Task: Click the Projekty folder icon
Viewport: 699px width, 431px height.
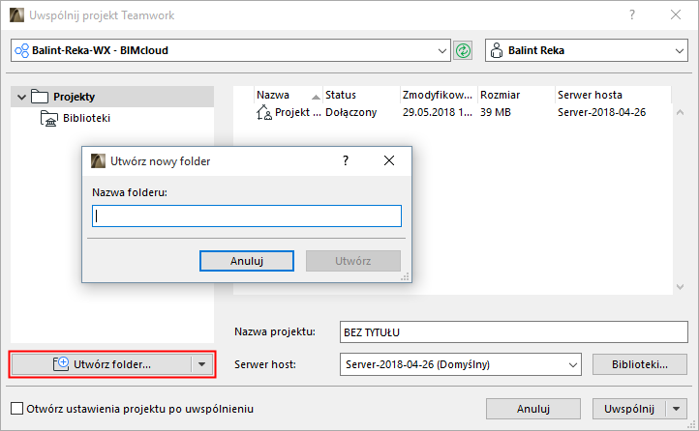Action: [40, 97]
